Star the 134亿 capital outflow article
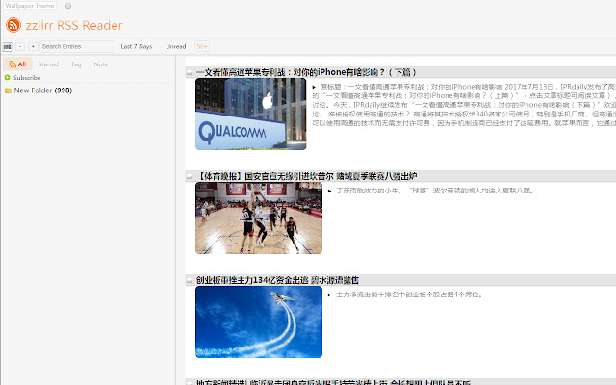 tap(190, 280)
